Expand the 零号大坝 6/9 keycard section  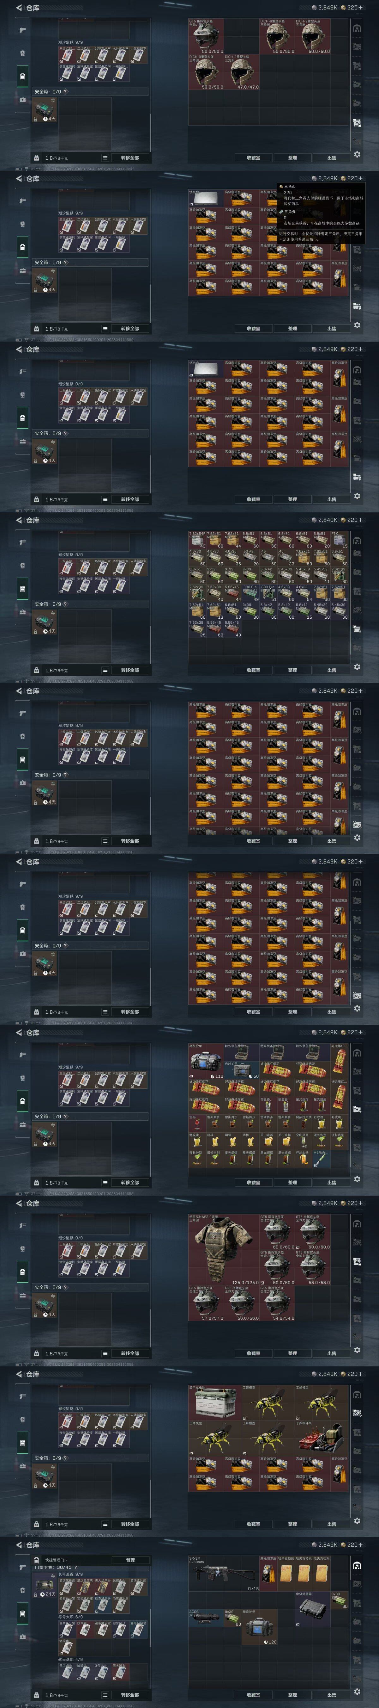(x=70, y=1617)
